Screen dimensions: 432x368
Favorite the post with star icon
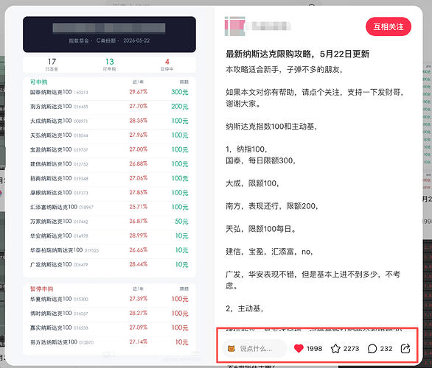[x=335, y=348]
